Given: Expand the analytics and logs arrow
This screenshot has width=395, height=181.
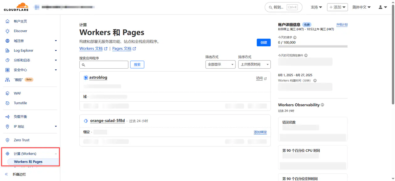Looking at the screenshot, I should coord(56,60).
